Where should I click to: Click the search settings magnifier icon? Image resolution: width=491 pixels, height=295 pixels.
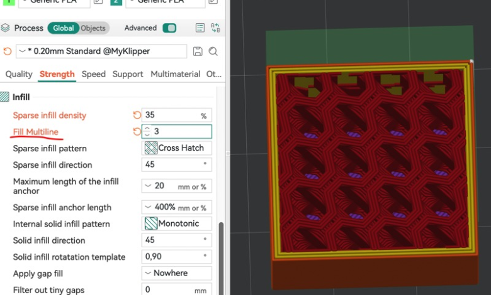[x=213, y=51]
